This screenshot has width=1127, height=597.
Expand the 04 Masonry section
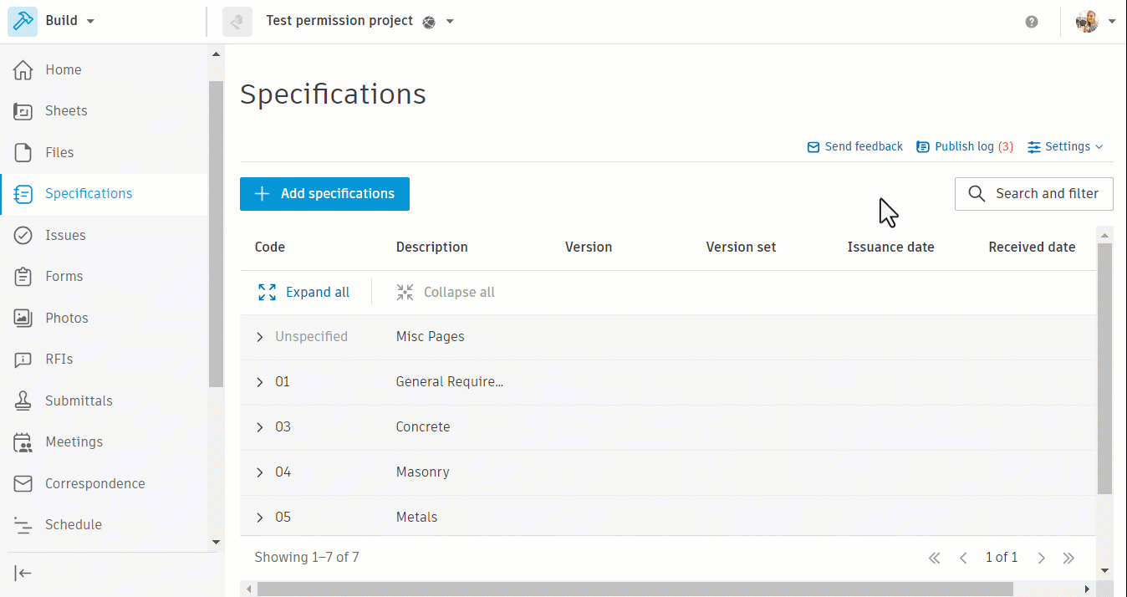[260, 472]
